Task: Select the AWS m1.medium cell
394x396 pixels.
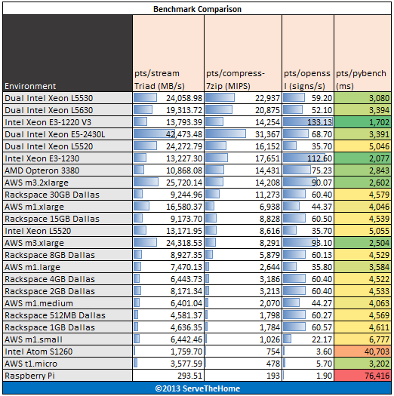Action: [67, 303]
